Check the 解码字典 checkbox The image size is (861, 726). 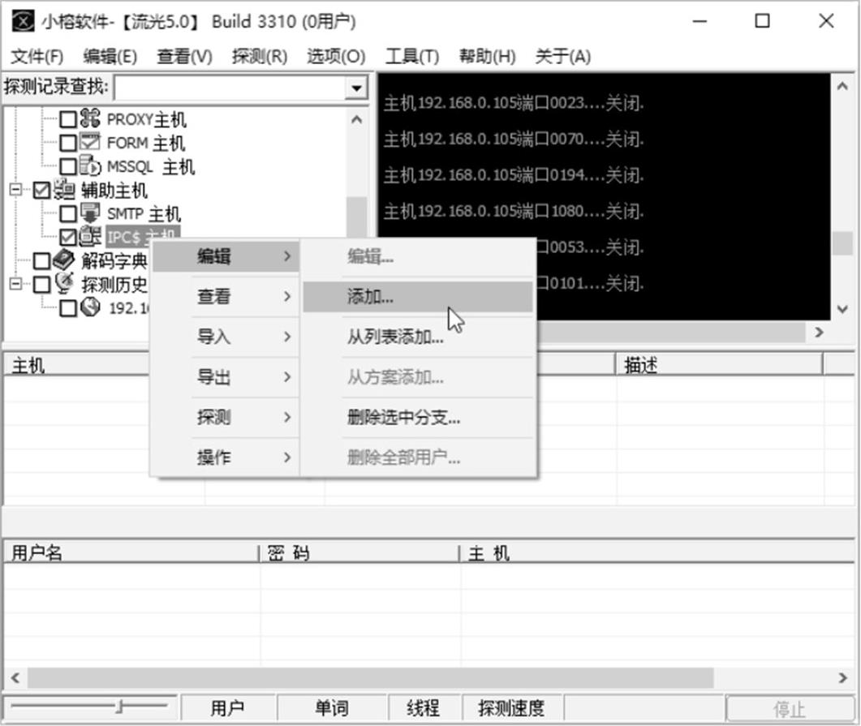tap(41, 260)
